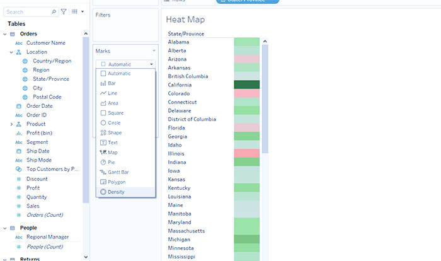Click the view as grid icon
Viewport: 441px width, 261px height.
pyautogui.click(x=74, y=11)
